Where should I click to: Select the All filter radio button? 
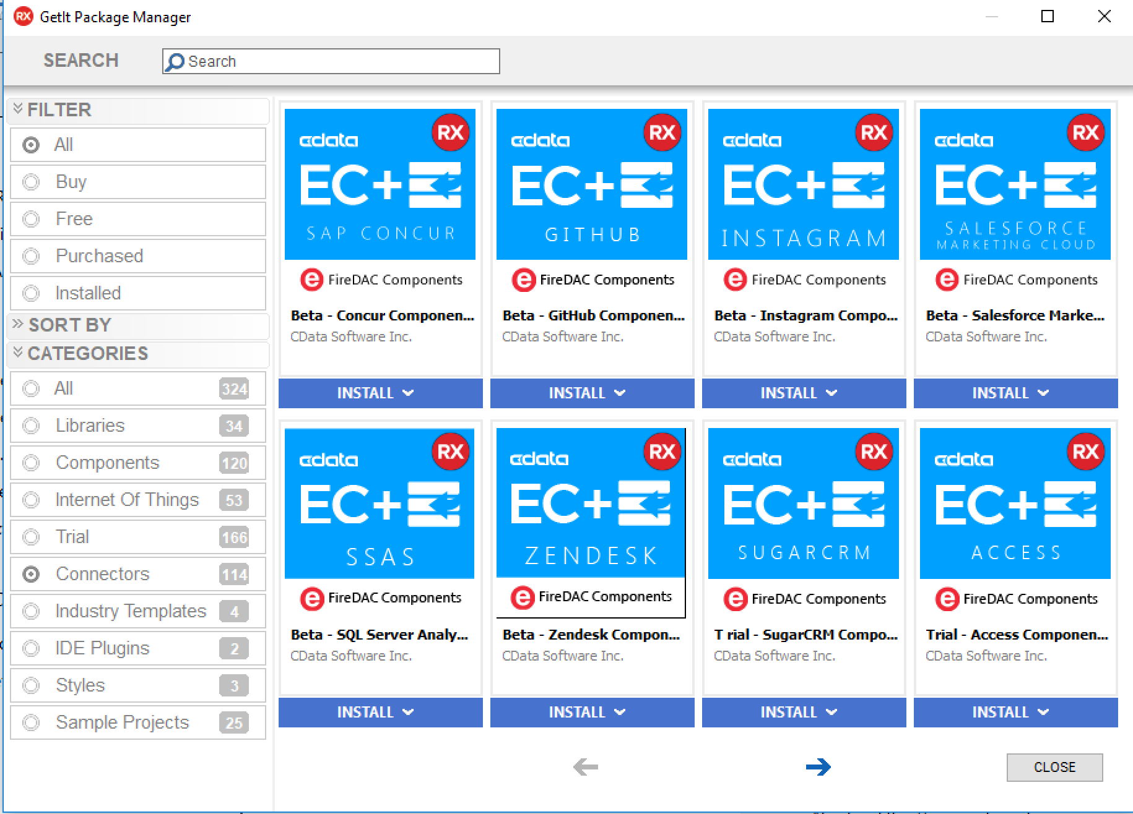(31, 145)
